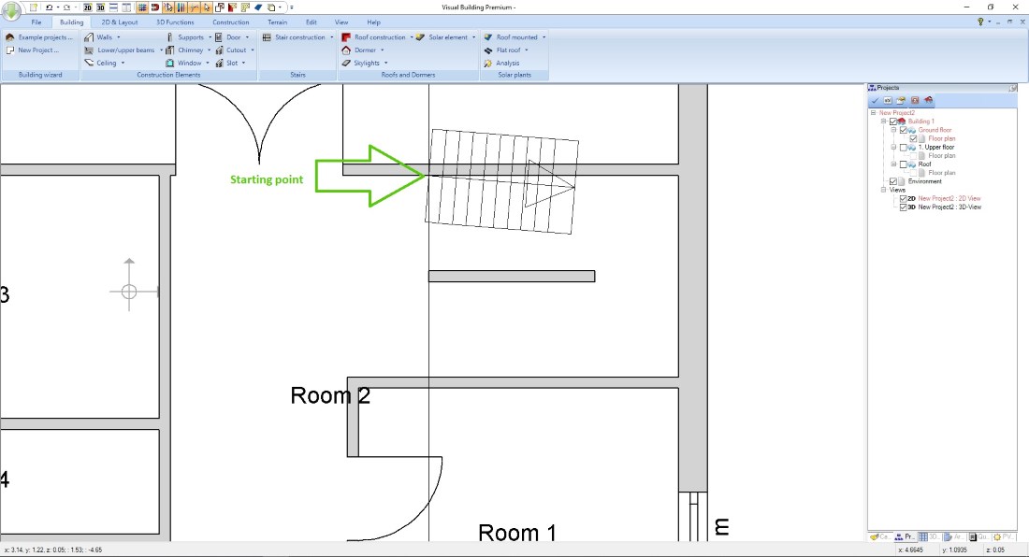Click the Roof construction icon
Viewport: 1029px width, 557px height.
(x=346, y=37)
